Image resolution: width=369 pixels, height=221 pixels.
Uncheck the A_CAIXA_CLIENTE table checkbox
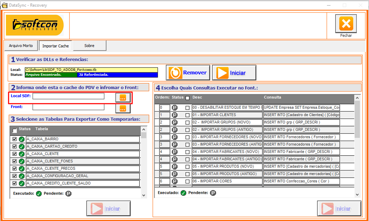[15, 154]
